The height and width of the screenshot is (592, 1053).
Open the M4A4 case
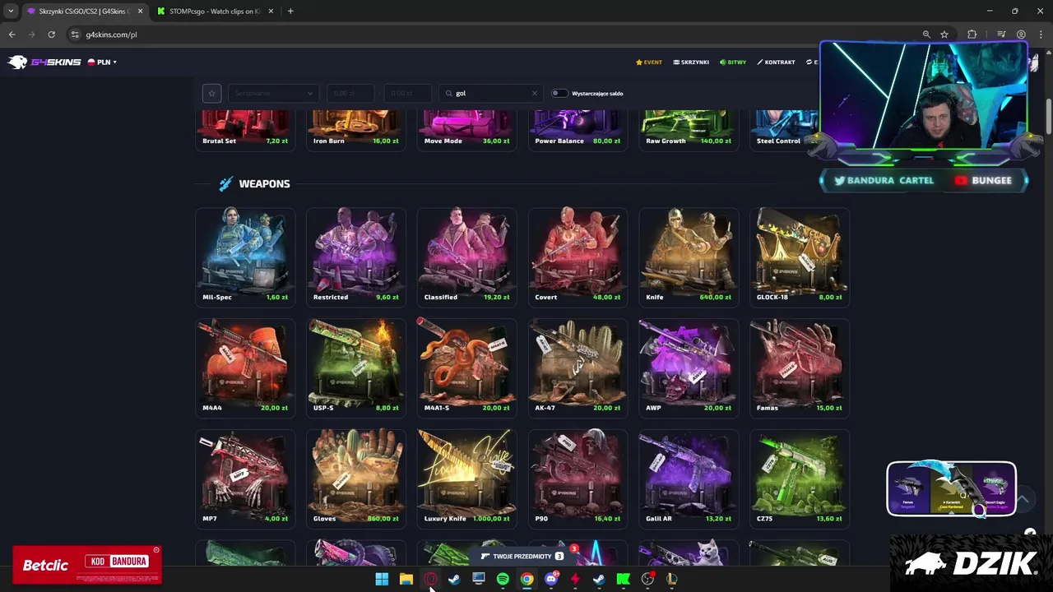pos(245,367)
